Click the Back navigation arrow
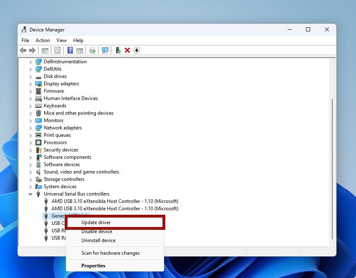This screenshot has height=278, width=356. pyautogui.click(x=23, y=50)
